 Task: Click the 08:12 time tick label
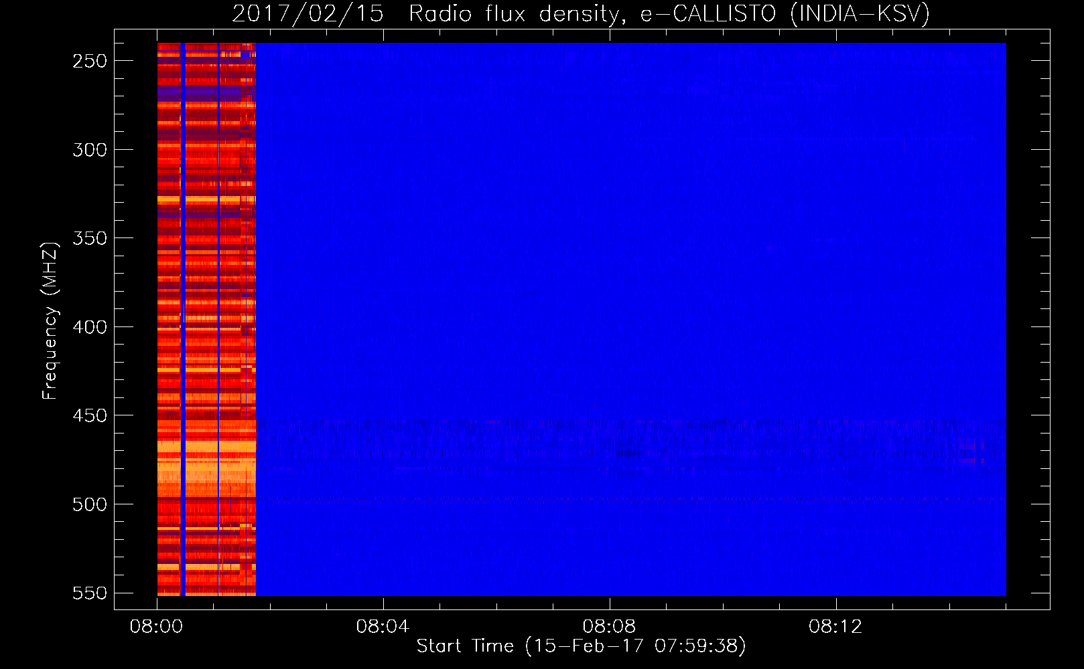click(x=835, y=627)
